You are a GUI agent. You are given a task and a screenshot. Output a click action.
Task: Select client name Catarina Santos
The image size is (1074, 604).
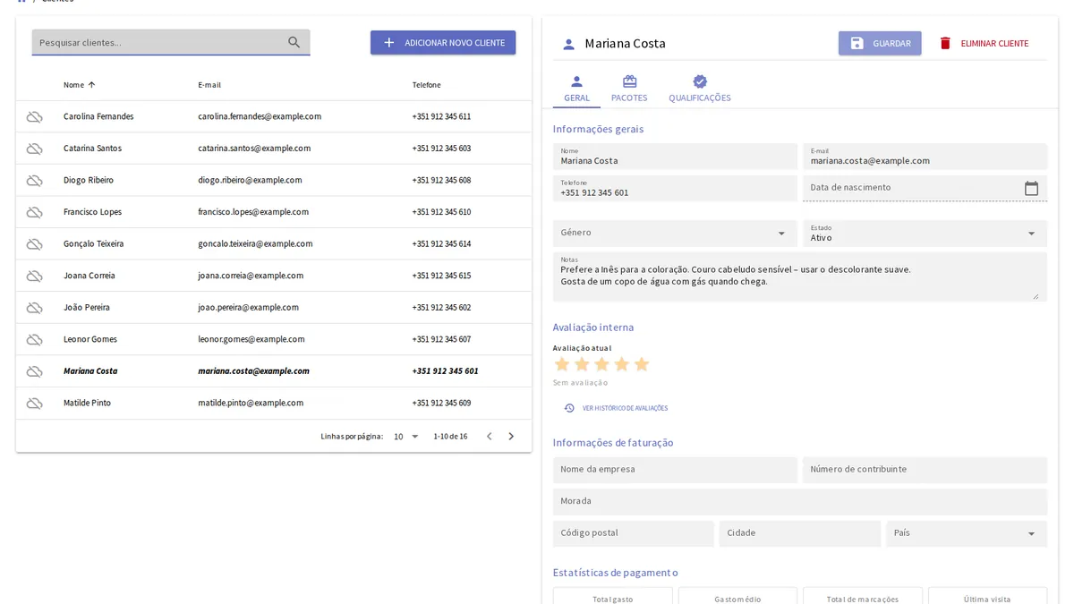pyautogui.click(x=92, y=149)
